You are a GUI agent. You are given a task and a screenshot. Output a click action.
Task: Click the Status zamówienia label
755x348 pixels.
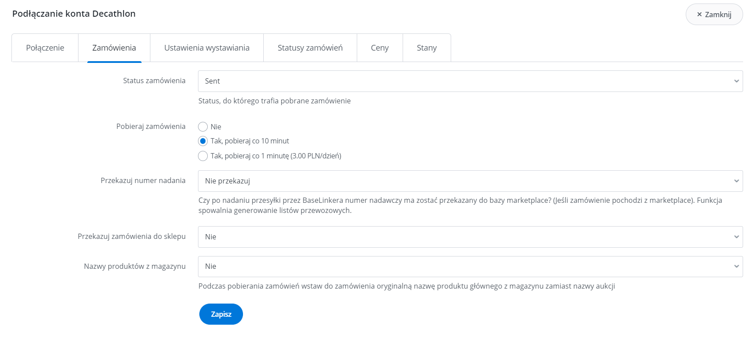pyautogui.click(x=154, y=81)
